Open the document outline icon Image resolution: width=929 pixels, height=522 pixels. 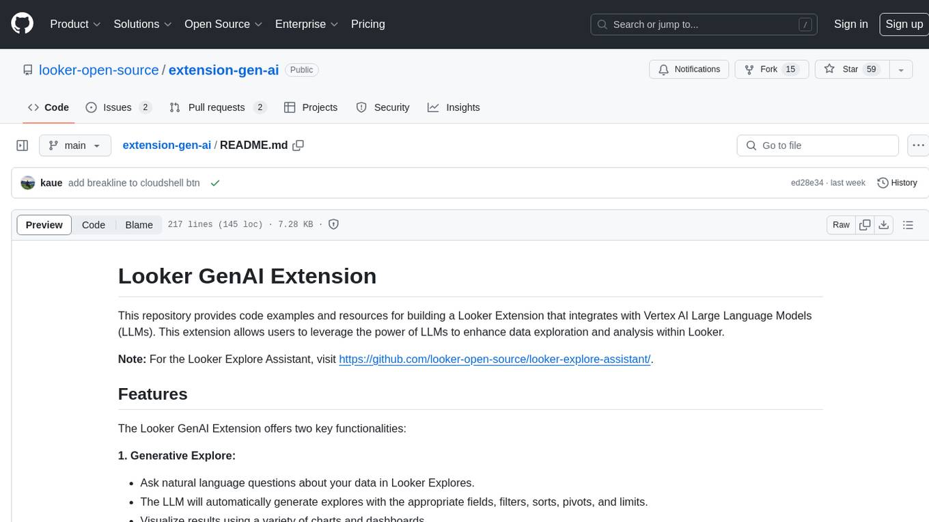[908, 225]
